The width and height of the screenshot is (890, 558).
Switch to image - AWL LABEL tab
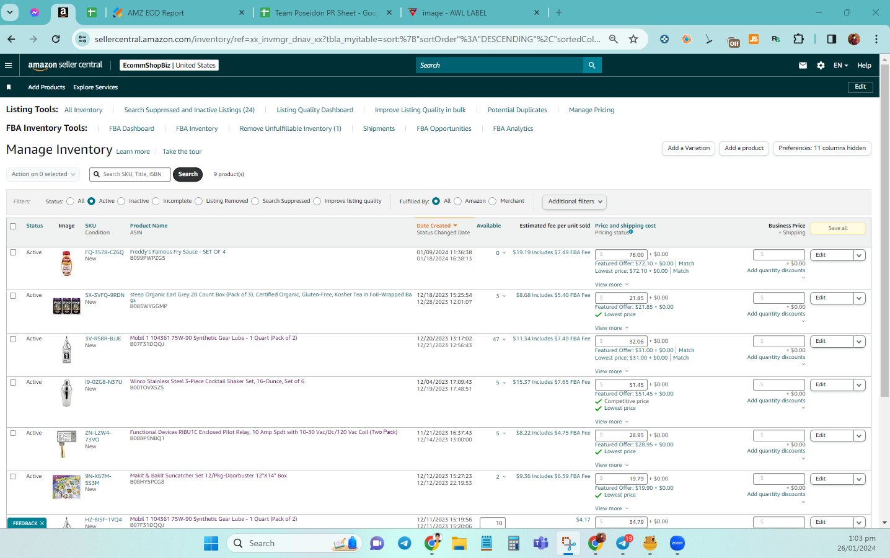pos(474,12)
